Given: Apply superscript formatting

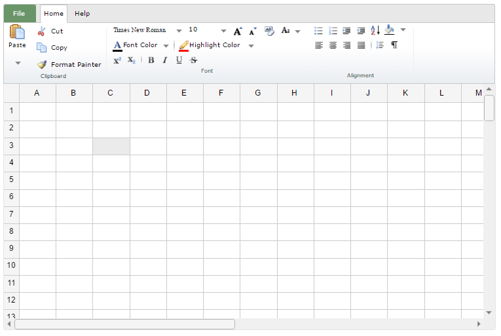Looking at the screenshot, I should point(117,60).
